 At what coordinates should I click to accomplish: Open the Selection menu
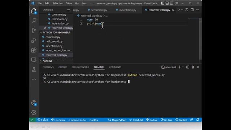click(x=58, y=3)
